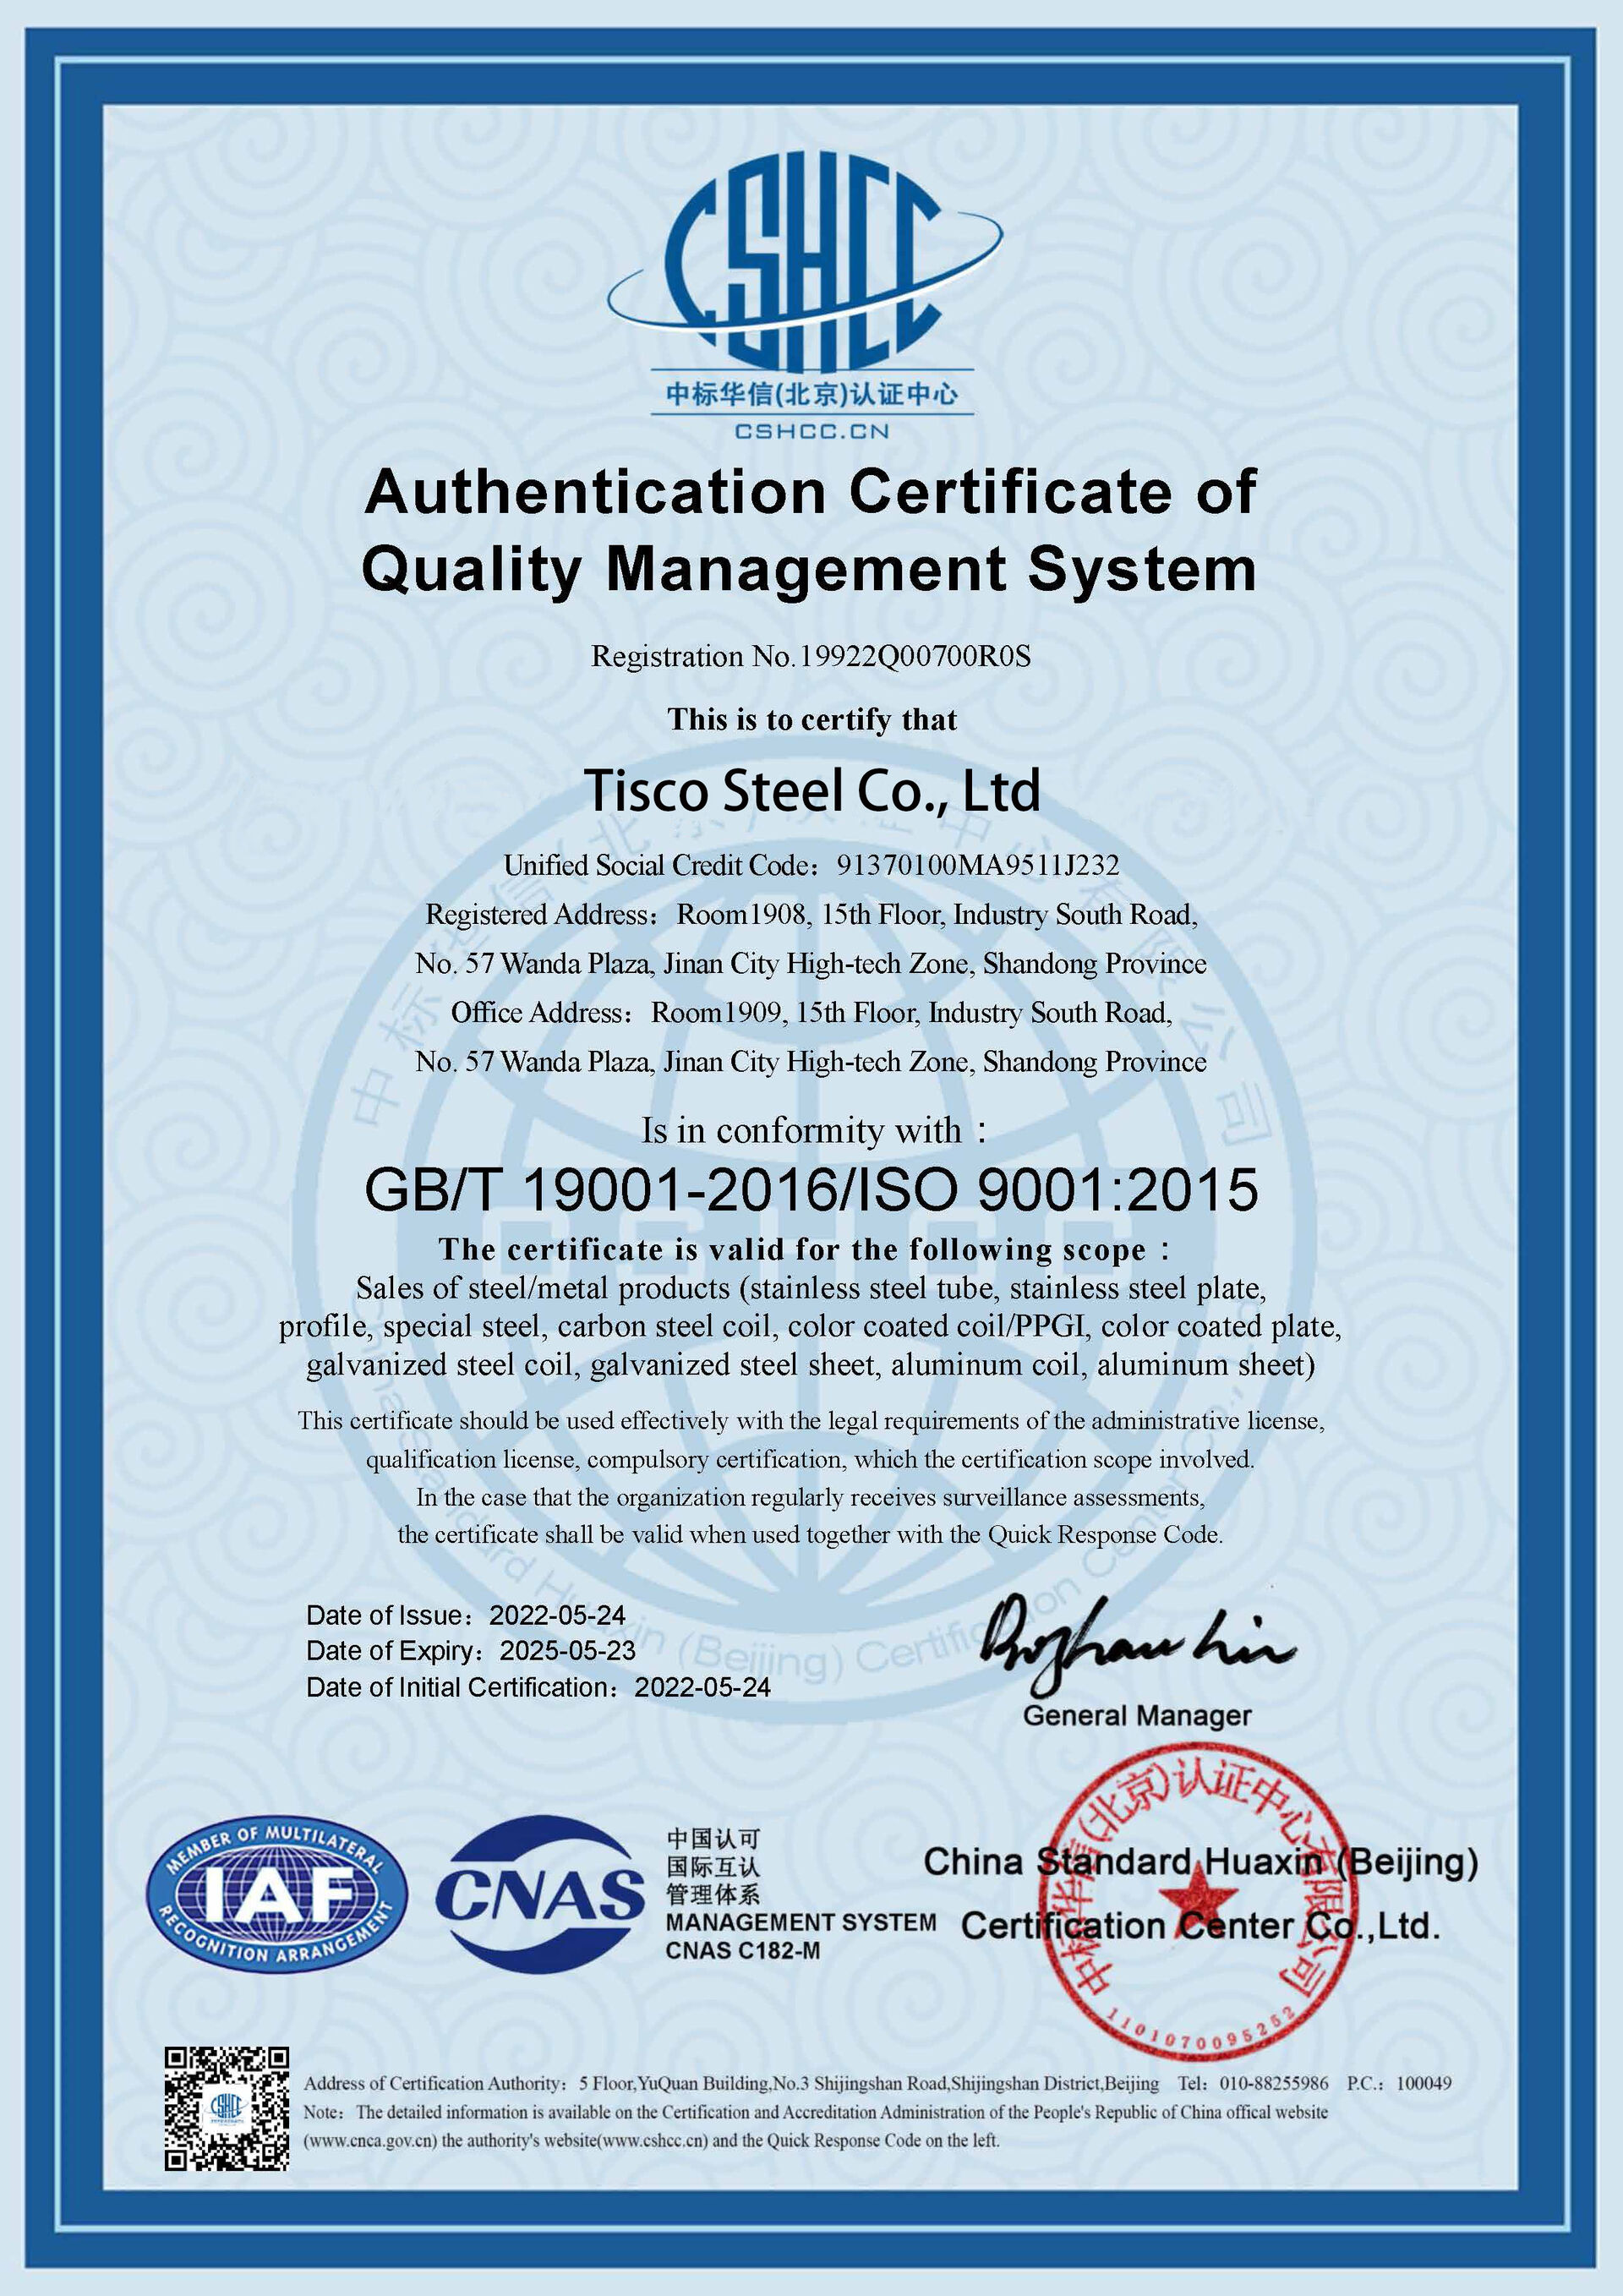Click the General Manager's handwritten signature
This screenshot has height=2296, width=1623.
[x=1137, y=1645]
